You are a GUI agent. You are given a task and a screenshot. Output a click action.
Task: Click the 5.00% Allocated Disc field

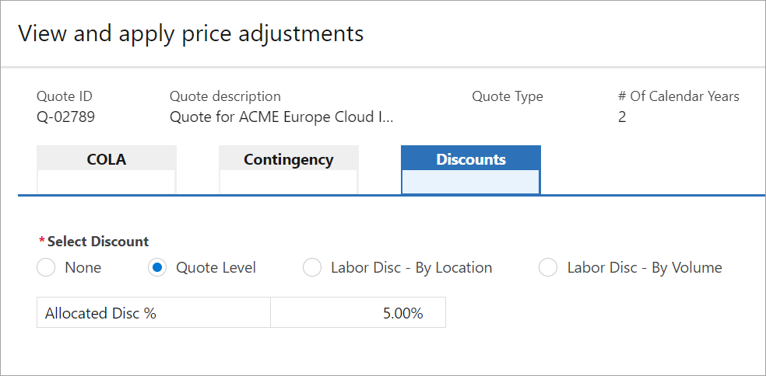click(358, 312)
